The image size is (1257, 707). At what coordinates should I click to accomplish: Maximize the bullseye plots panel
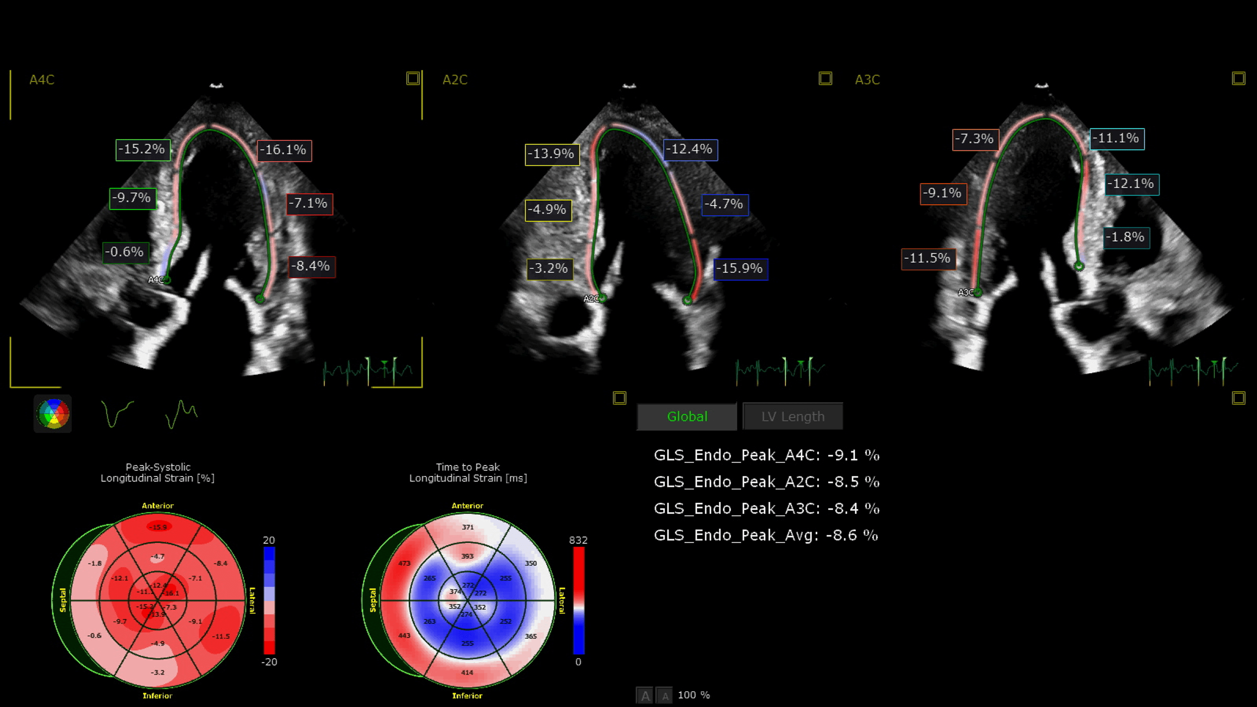619,398
